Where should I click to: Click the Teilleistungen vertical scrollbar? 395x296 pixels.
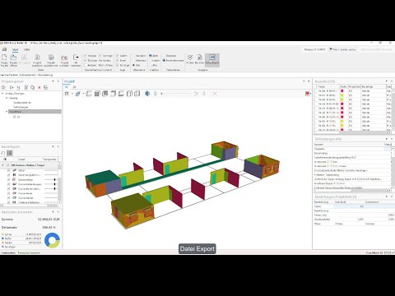click(x=393, y=169)
